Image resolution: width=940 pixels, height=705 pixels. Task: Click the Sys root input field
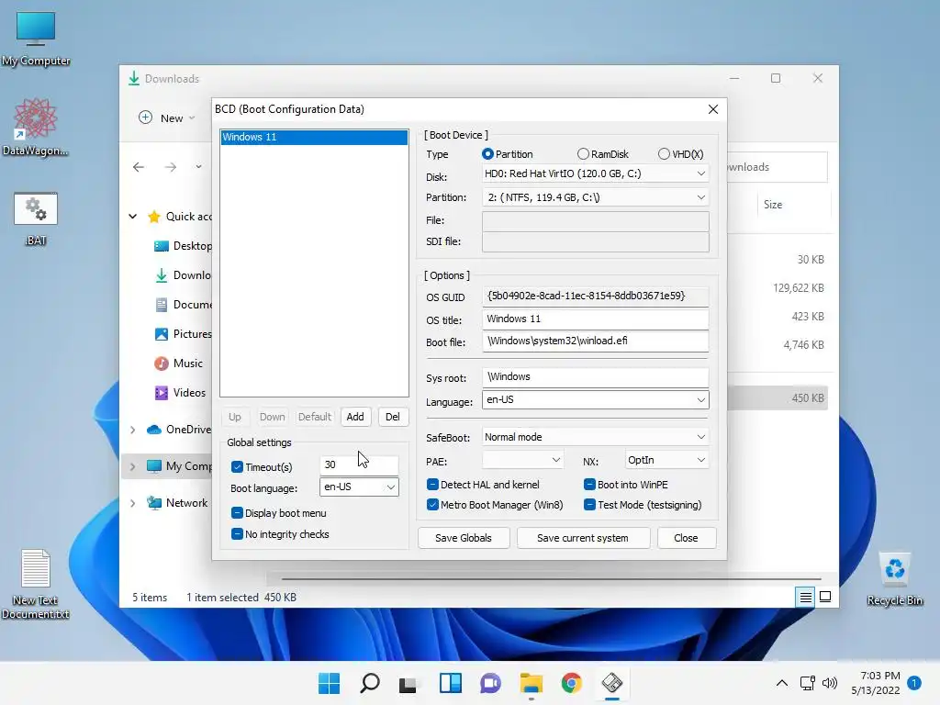coord(595,377)
